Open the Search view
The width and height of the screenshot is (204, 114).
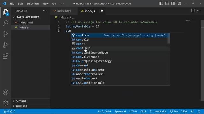point(5,23)
